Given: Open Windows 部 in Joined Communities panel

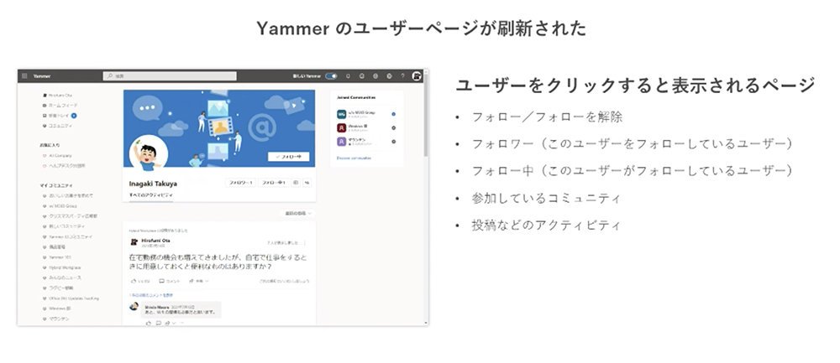Looking at the screenshot, I should click(x=357, y=127).
